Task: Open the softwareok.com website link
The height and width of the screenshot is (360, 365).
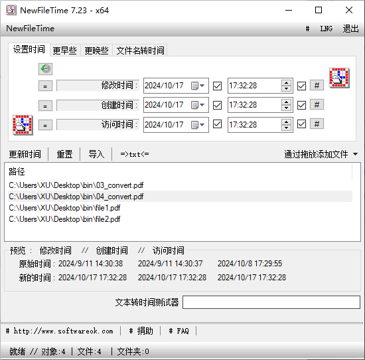Action: pos(60,331)
